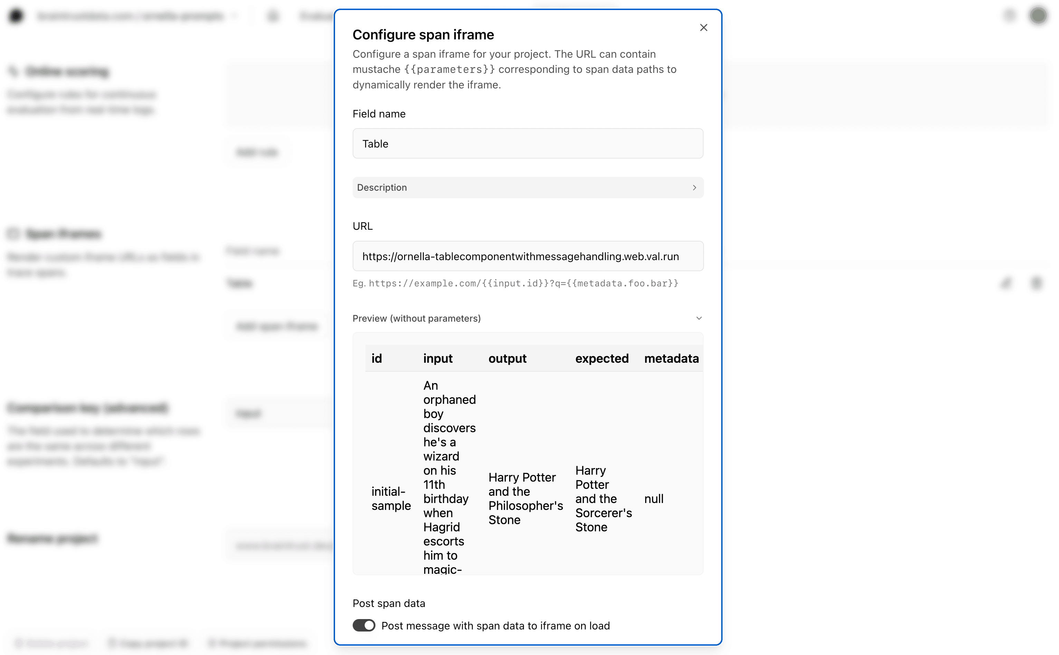Screen dimensions: 1059x655
Task: Close the Configure span iframe dialog
Action: pos(703,27)
